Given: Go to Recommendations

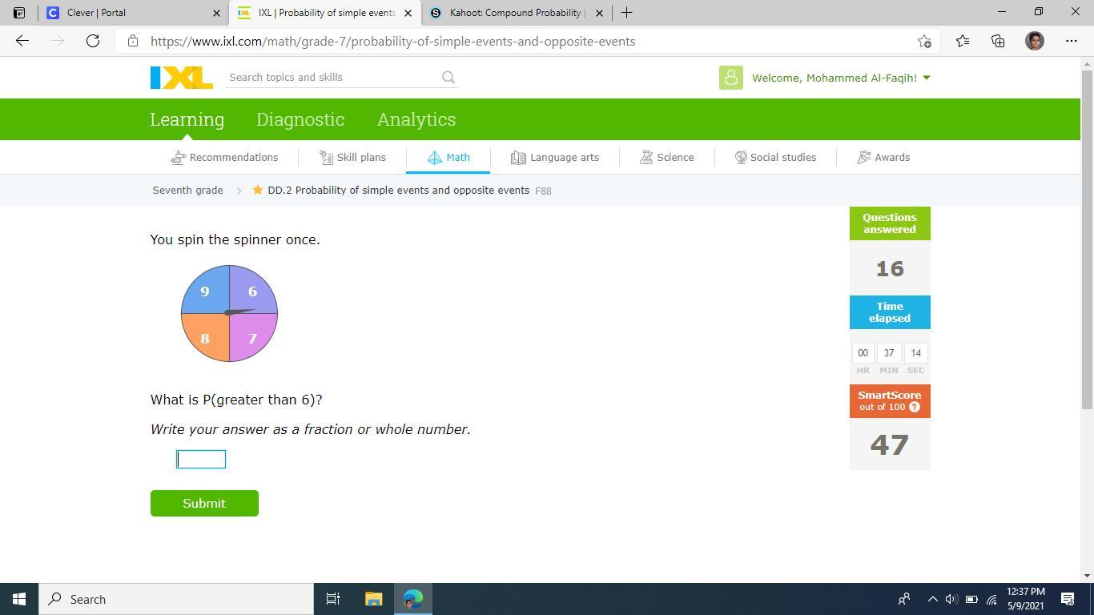Looking at the screenshot, I should pyautogui.click(x=224, y=158).
